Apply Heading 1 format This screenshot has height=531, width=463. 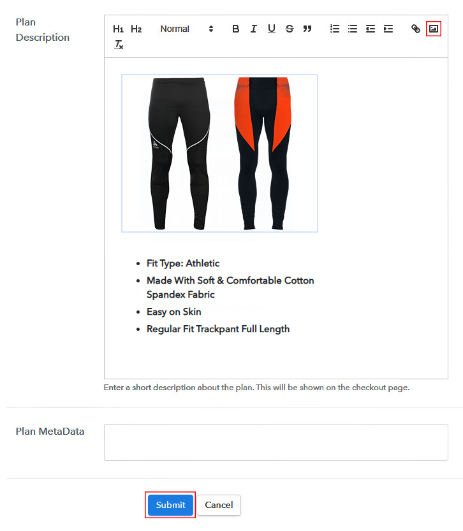click(118, 29)
